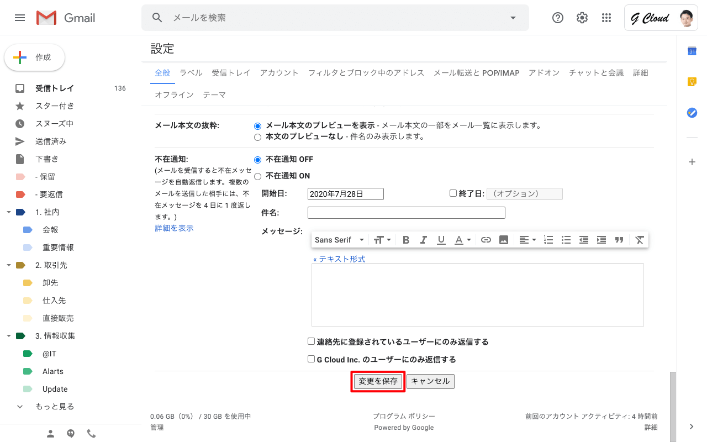The width and height of the screenshot is (707, 442).
Task: Expand もっと見る in the sidebar
Action: point(55,407)
